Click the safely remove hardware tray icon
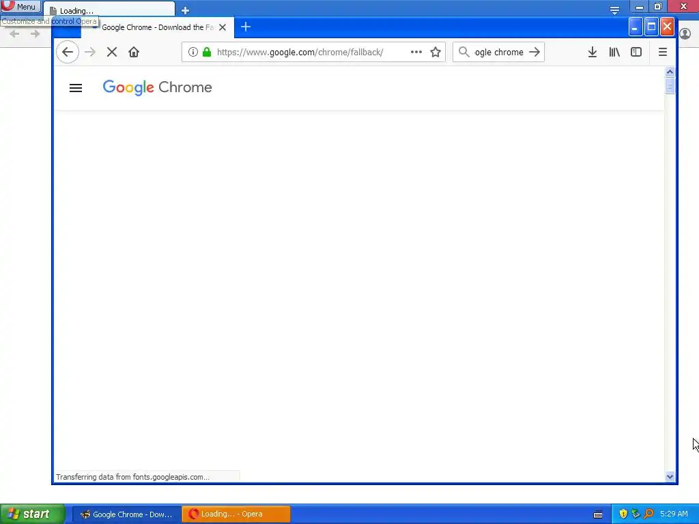The height and width of the screenshot is (524, 699). click(x=636, y=514)
